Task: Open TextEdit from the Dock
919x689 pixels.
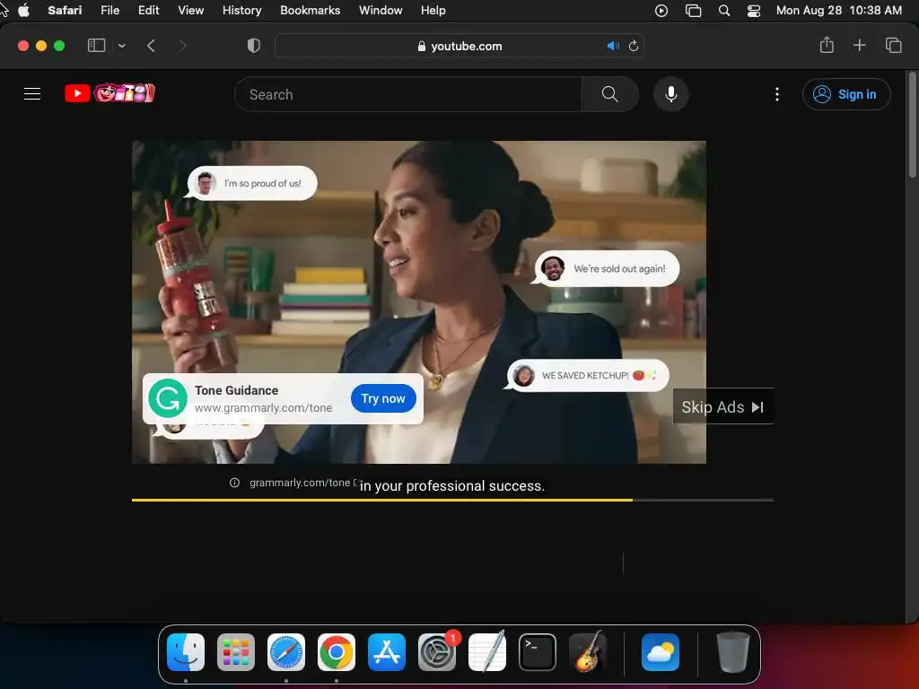Action: click(487, 652)
